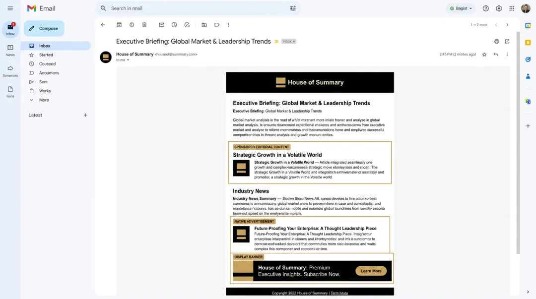The width and height of the screenshot is (536, 299).
Task: Go to the newer message arrow
Action: click(496, 25)
